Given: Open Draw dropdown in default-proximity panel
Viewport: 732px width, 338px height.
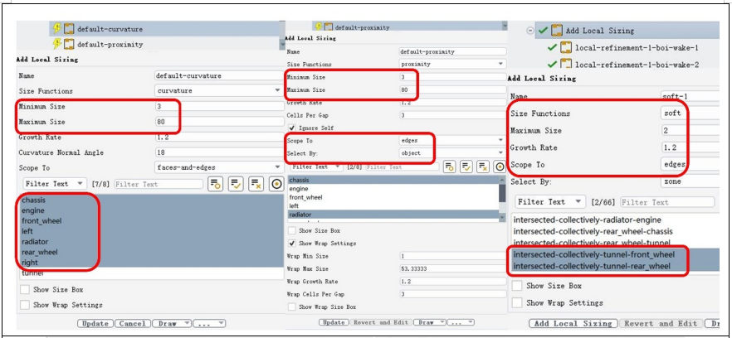Looking at the screenshot, I should (430, 322).
